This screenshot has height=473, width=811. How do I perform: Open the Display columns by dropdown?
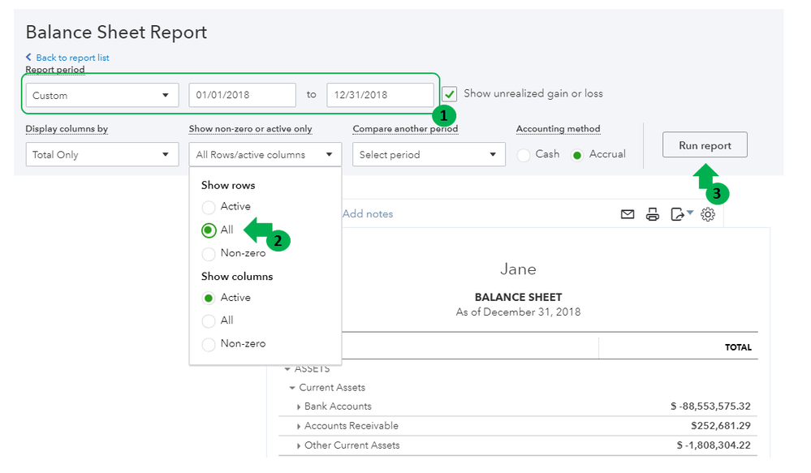tap(101, 154)
